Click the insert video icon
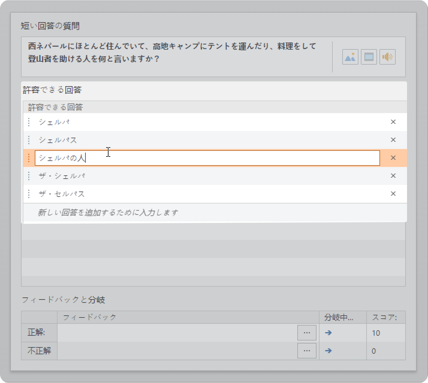The width and height of the screenshot is (428, 383). pyautogui.click(x=369, y=57)
